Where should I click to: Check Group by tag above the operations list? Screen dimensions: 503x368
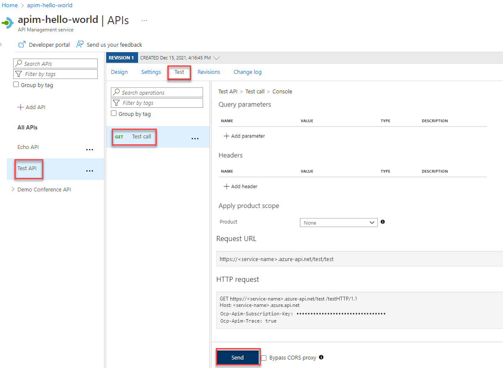click(113, 113)
